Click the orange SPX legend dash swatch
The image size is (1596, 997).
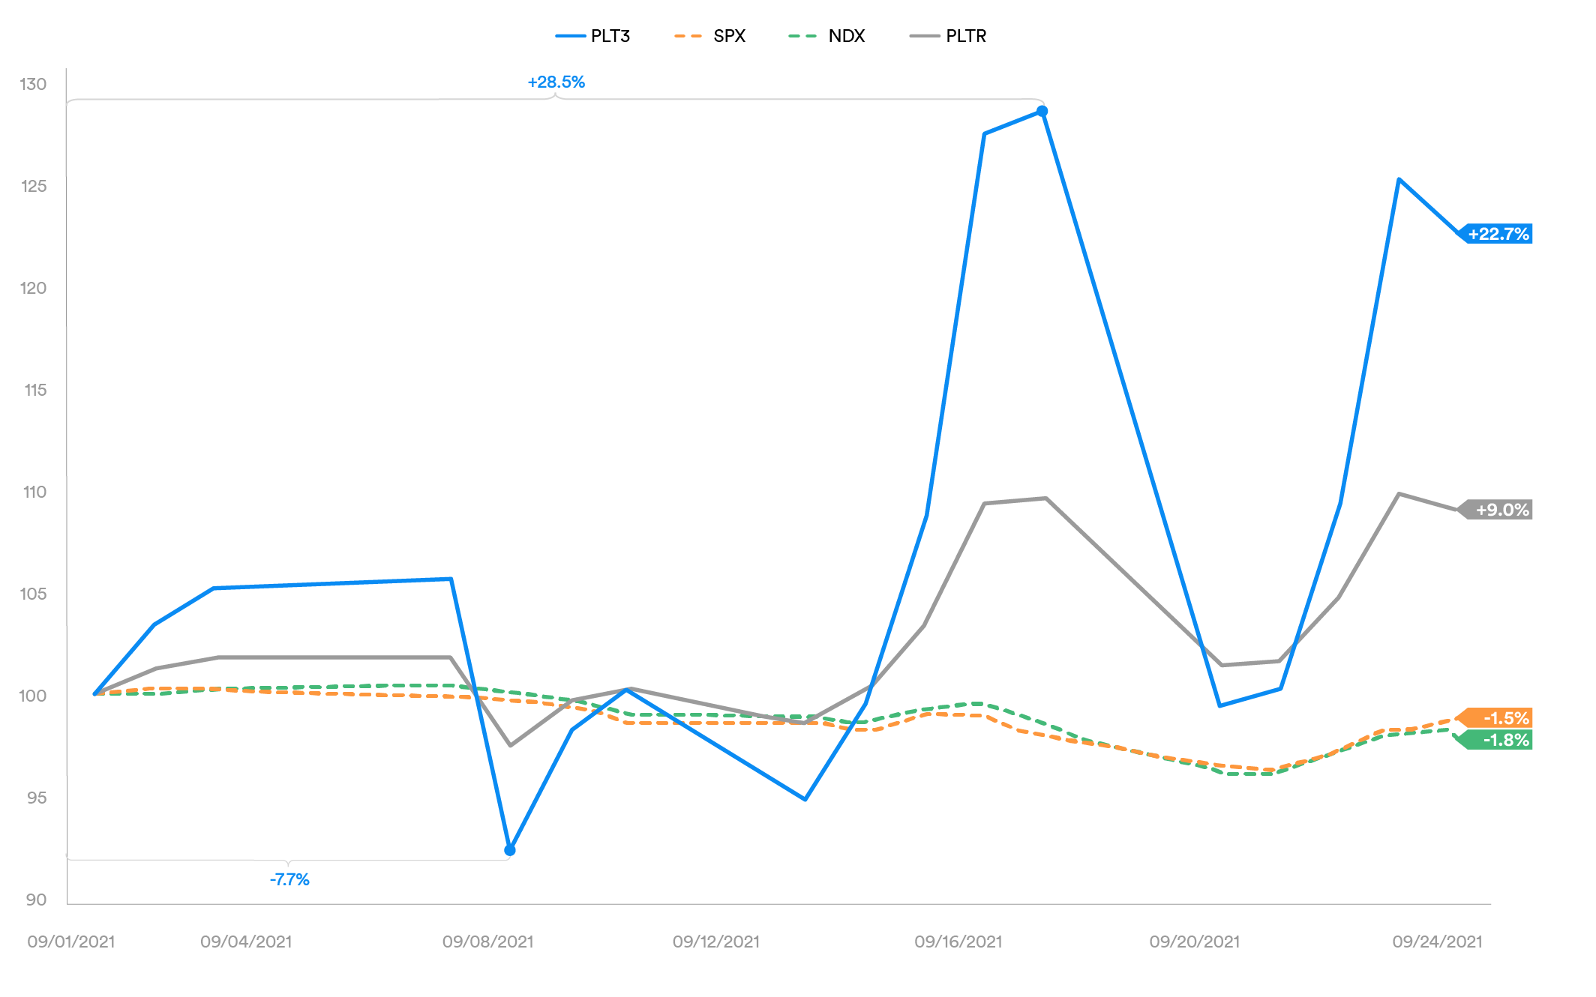[x=688, y=36]
